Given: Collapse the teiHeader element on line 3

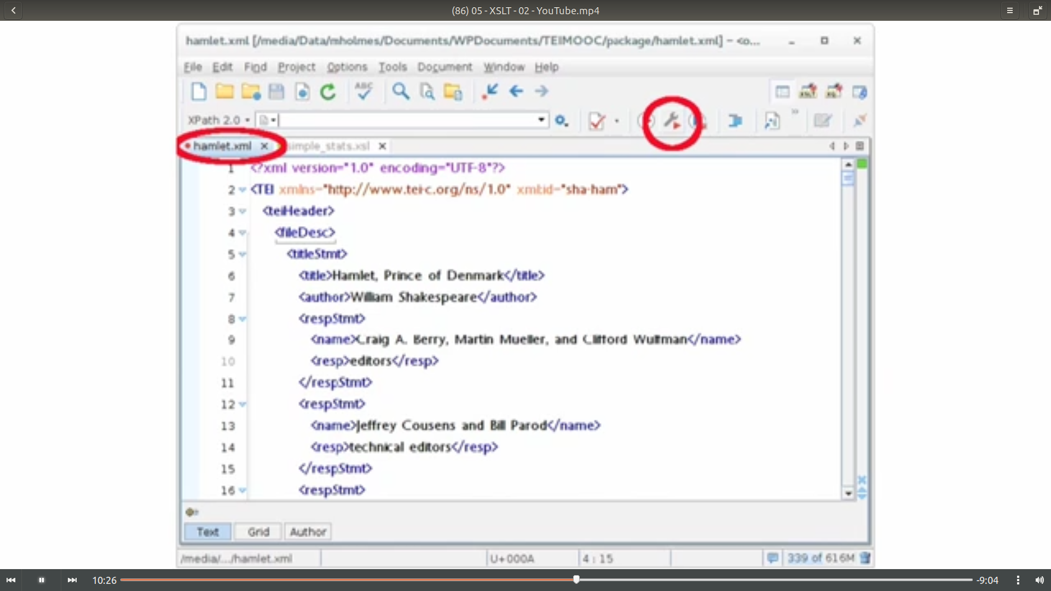Looking at the screenshot, I should pos(242,211).
